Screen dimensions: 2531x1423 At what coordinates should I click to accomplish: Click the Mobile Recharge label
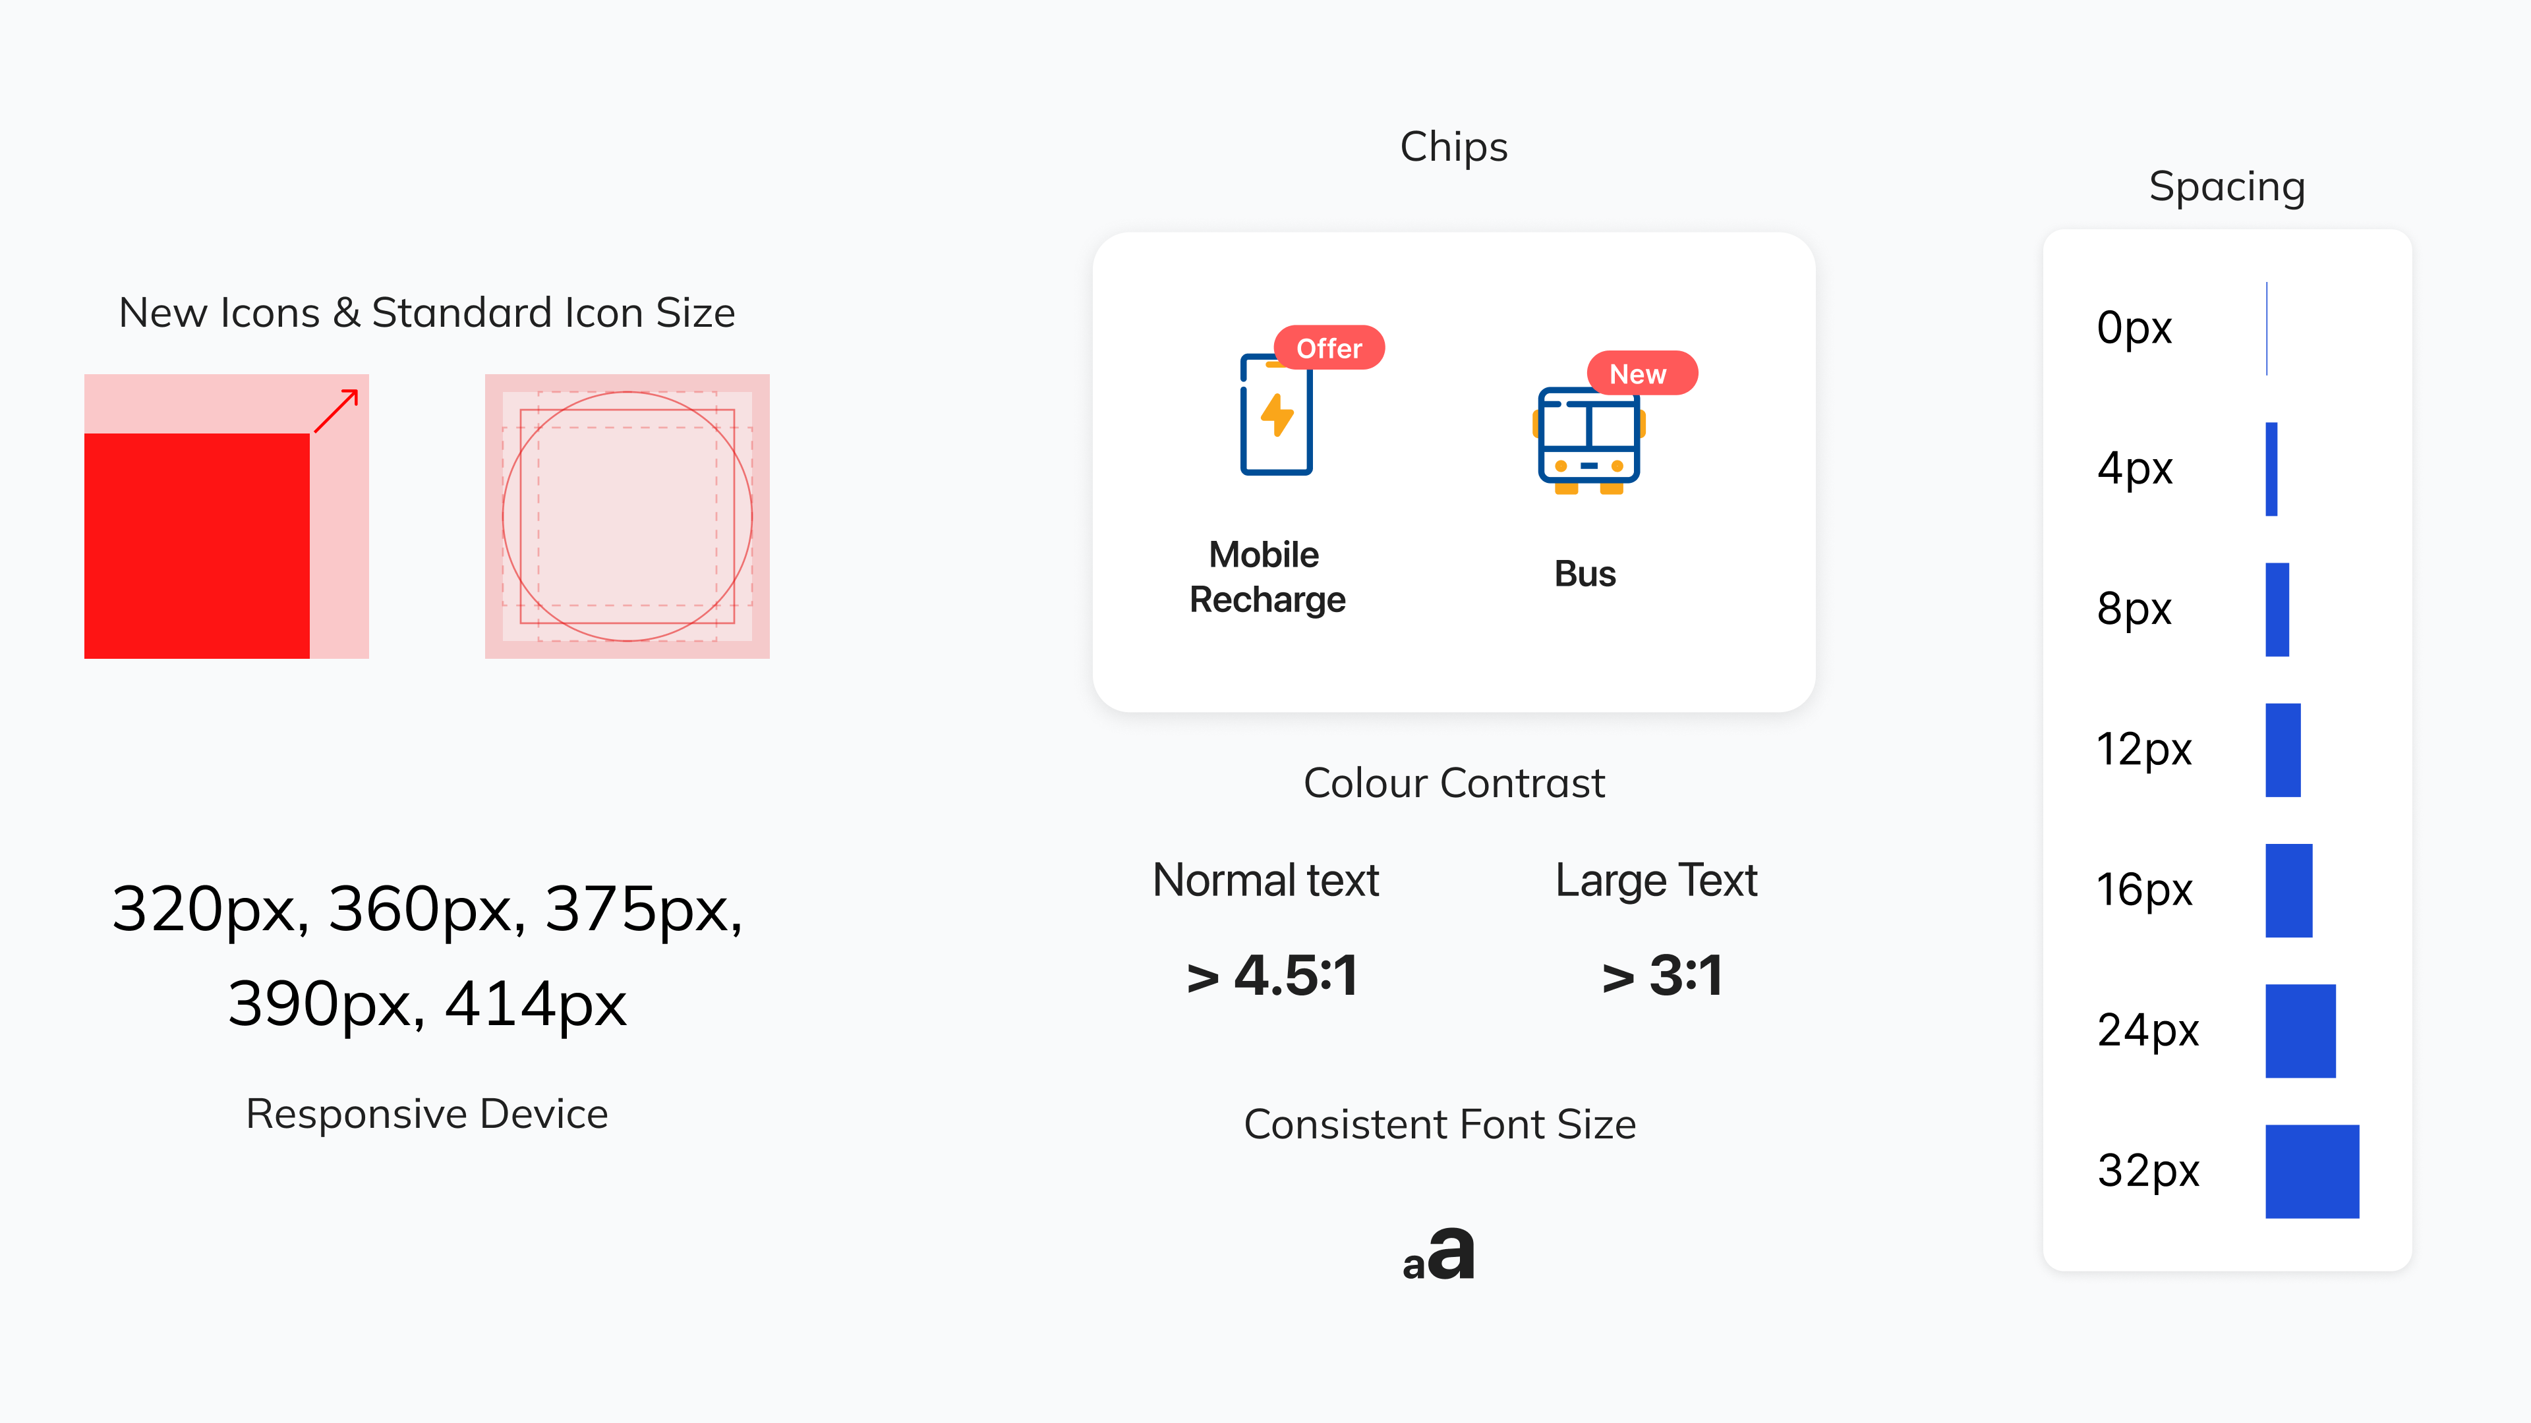[1266, 576]
